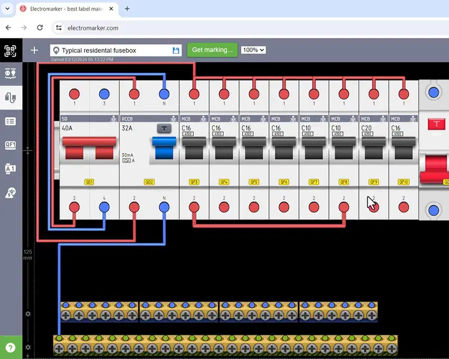Viewport: 449px width, 359px height.
Task: Click the save diskette icon
Action: (x=176, y=50)
